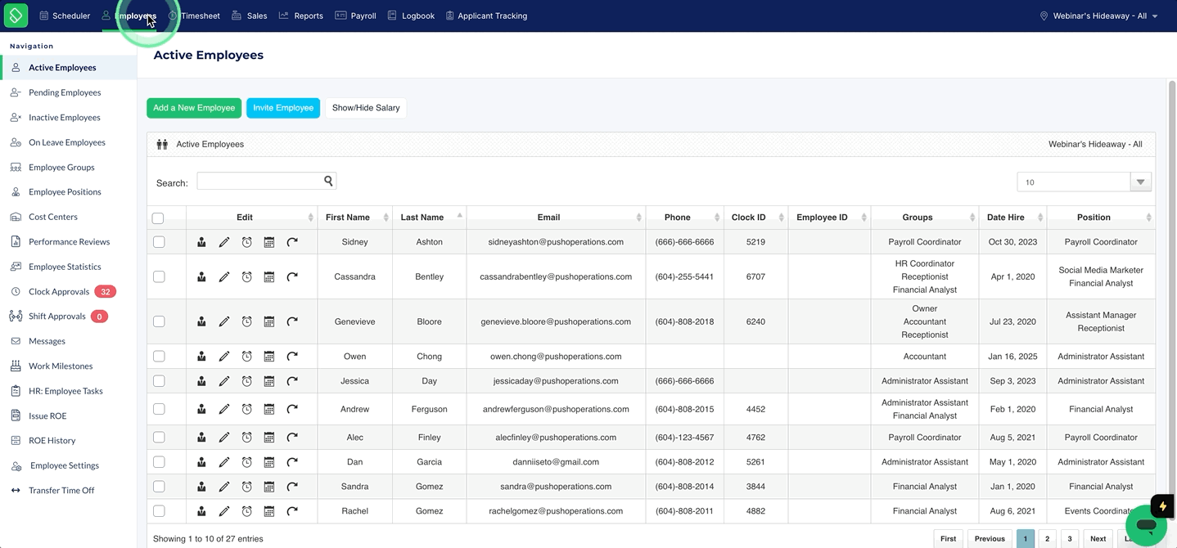The width and height of the screenshot is (1177, 548).
Task: Click the person profile icon for Sandra Gomez
Action: (201, 487)
